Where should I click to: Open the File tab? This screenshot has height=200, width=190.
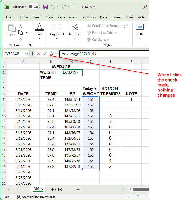pos(9,17)
